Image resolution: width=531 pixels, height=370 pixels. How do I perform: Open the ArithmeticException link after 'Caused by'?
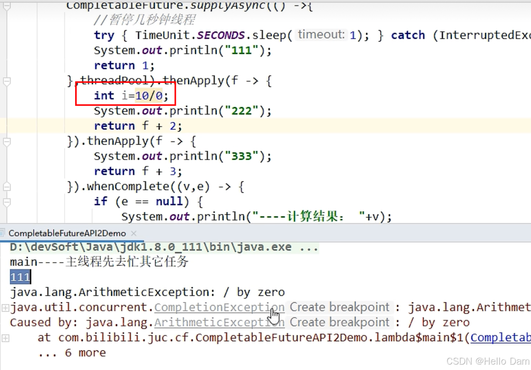[219, 322]
